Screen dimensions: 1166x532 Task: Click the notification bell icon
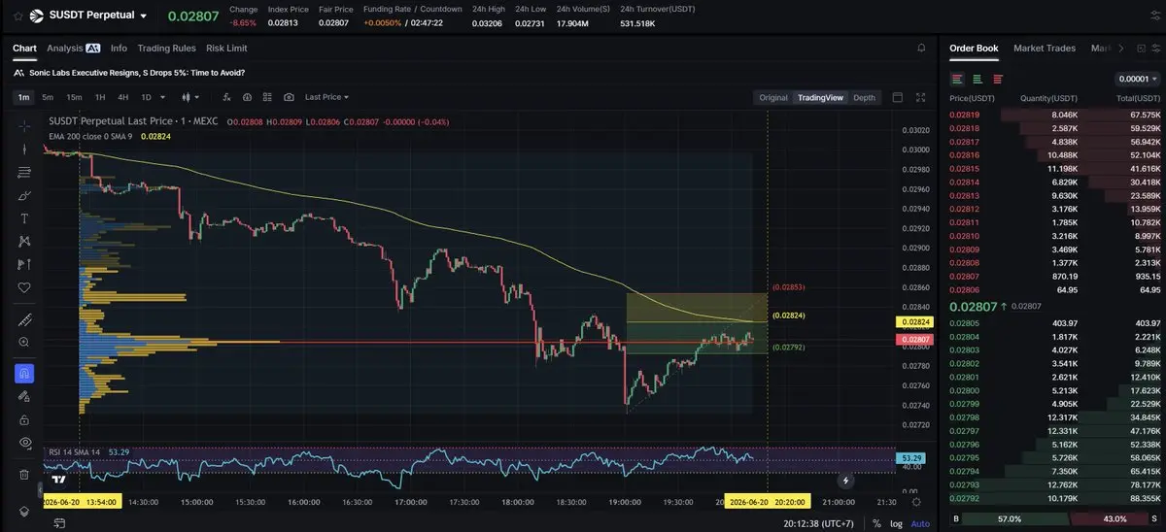point(921,48)
